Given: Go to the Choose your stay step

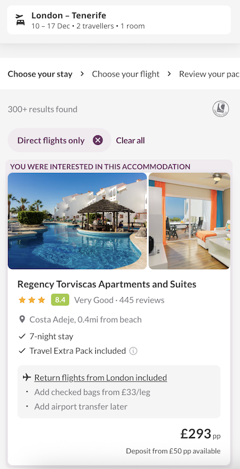Looking at the screenshot, I should (x=40, y=74).
